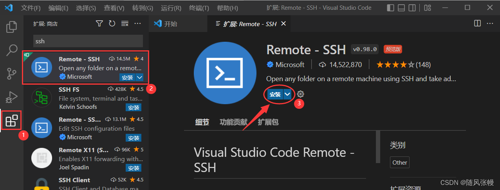Click 安装 for the SSH FS extension
500x190 pixels.
click(x=134, y=107)
